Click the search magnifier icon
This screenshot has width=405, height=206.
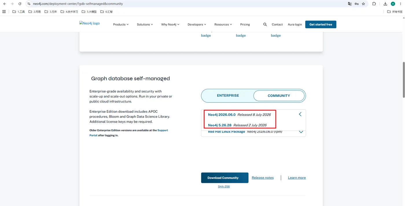click(265, 25)
